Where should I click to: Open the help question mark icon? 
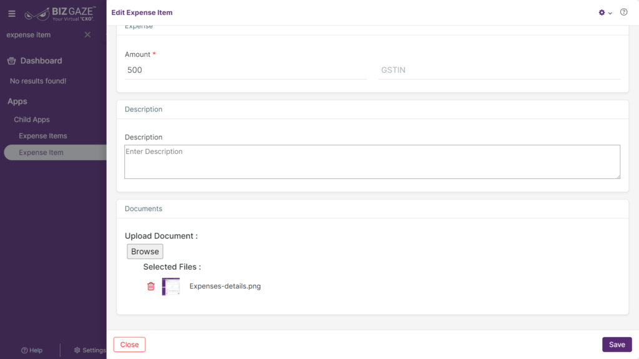[x=623, y=12]
